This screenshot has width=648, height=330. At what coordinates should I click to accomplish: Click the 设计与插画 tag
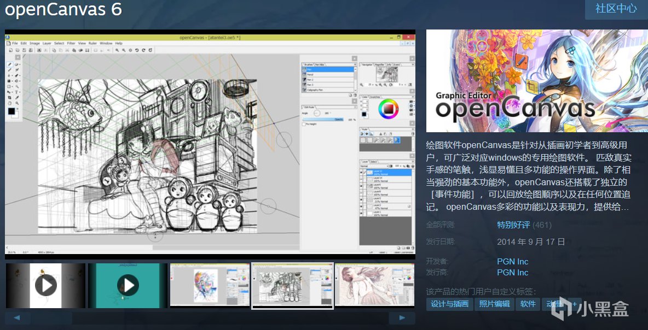pos(450,304)
